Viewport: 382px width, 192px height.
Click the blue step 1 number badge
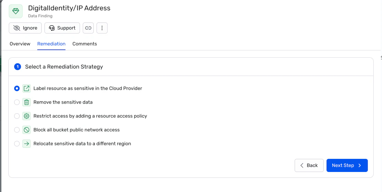18,67
